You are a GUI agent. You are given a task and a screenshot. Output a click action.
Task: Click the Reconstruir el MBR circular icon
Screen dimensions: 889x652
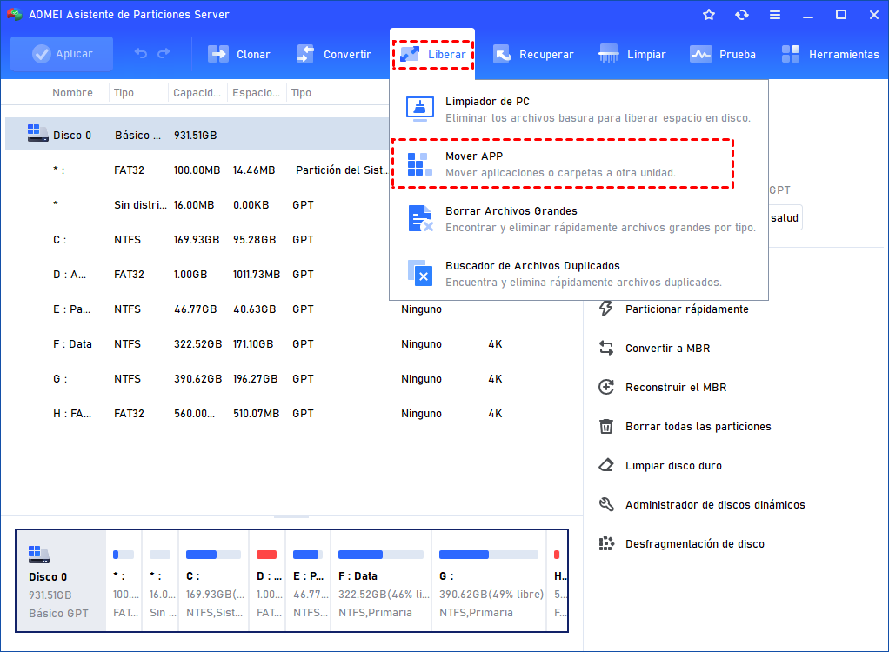click(606, 387)
